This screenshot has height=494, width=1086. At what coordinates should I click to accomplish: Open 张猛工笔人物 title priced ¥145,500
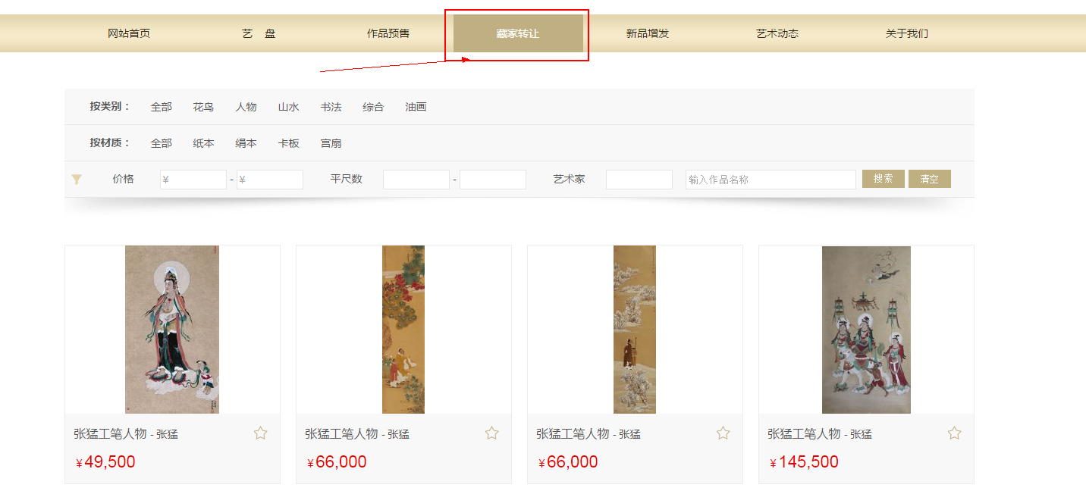820,434
